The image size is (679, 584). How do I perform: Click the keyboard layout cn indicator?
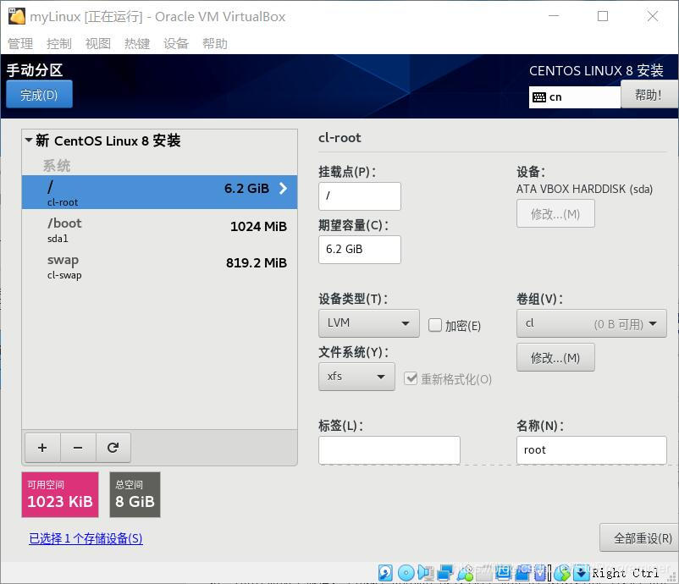575,97
